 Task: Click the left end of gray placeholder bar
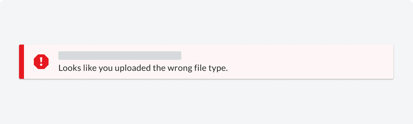pyautogui.click(x=61, y=56)
